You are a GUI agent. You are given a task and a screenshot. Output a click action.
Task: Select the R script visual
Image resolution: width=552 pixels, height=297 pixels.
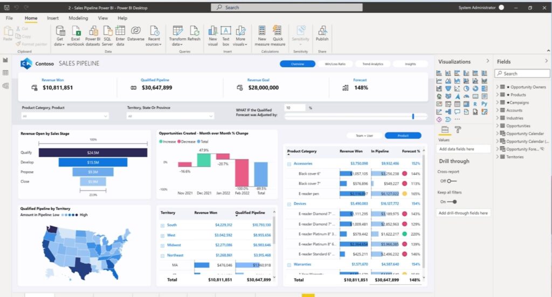pyautogui.click(x=475, y=104)
